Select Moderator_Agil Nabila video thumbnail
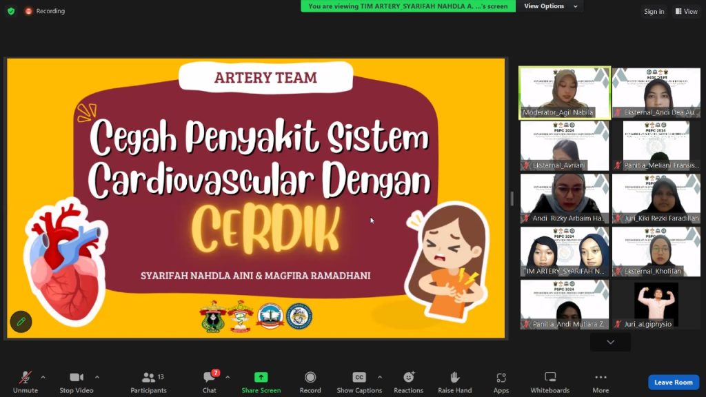The image size is (706, 397). (x=565, y=92)
